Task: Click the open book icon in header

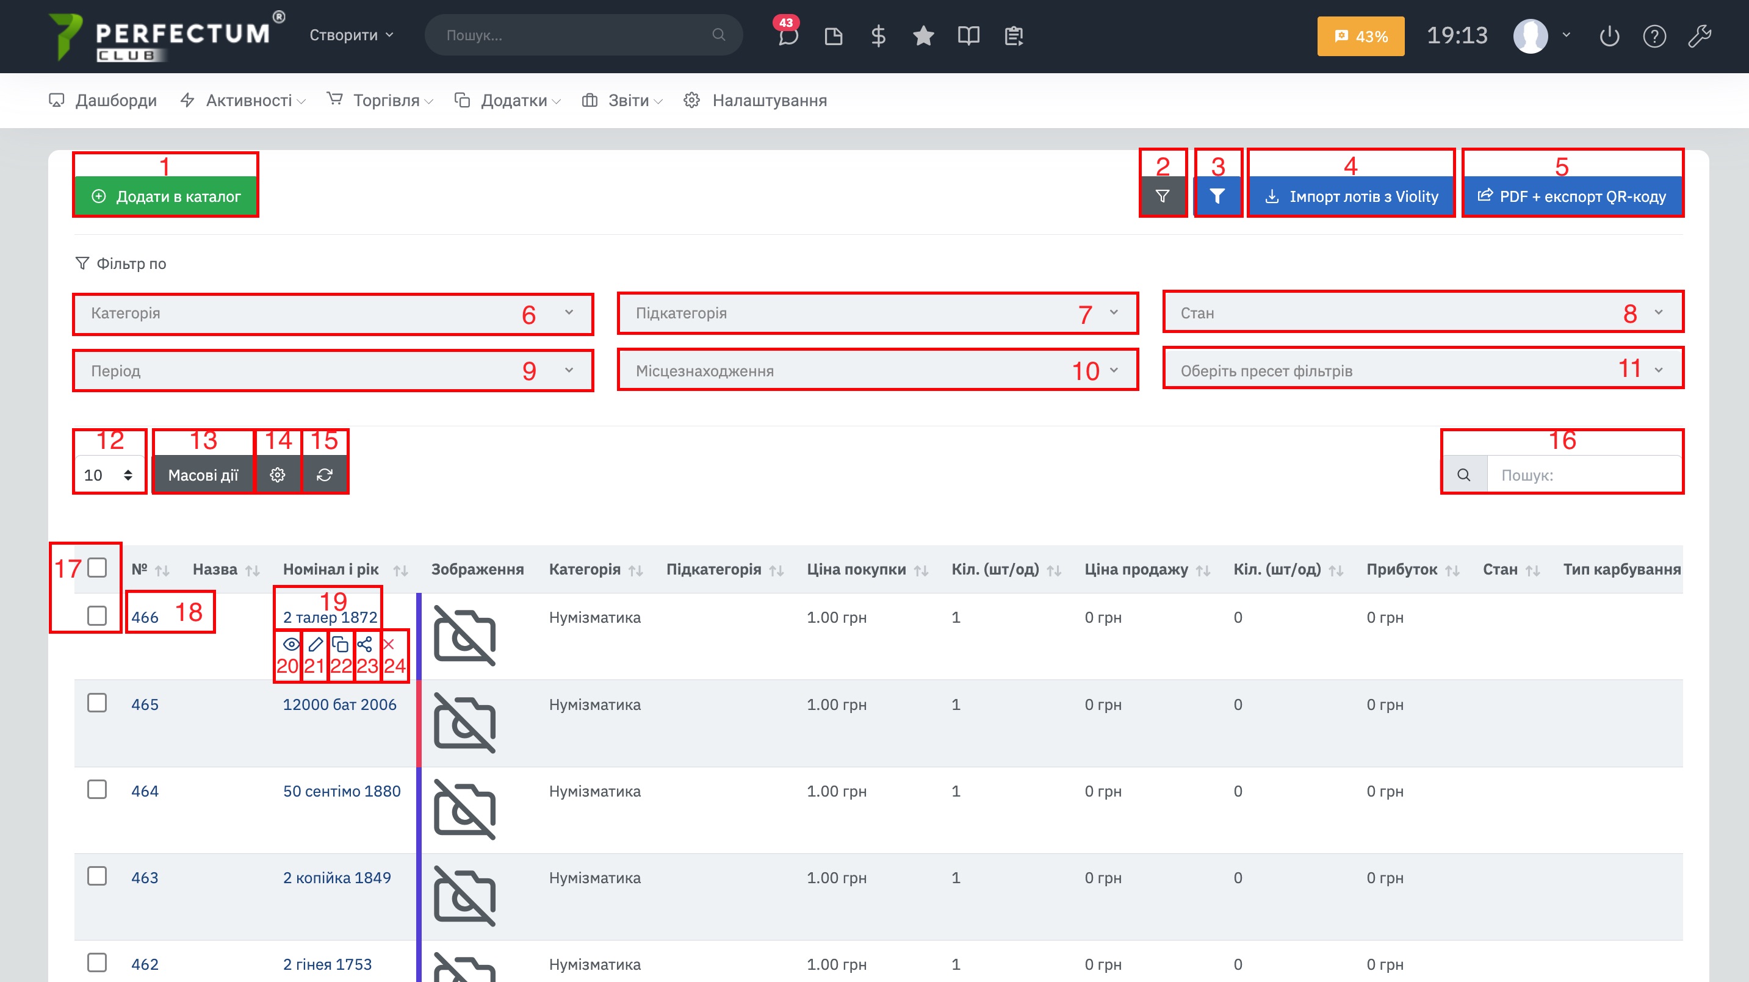Action: [968, 35]
